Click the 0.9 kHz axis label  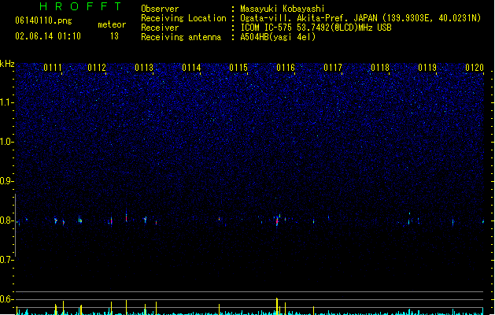coord(6,181)
